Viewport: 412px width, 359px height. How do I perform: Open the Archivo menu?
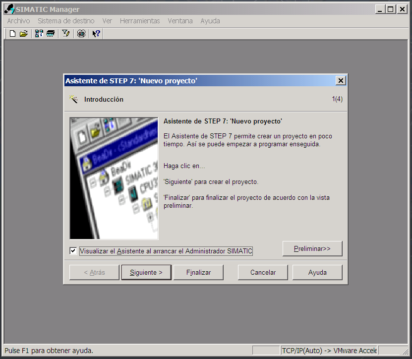coord(18,21)
